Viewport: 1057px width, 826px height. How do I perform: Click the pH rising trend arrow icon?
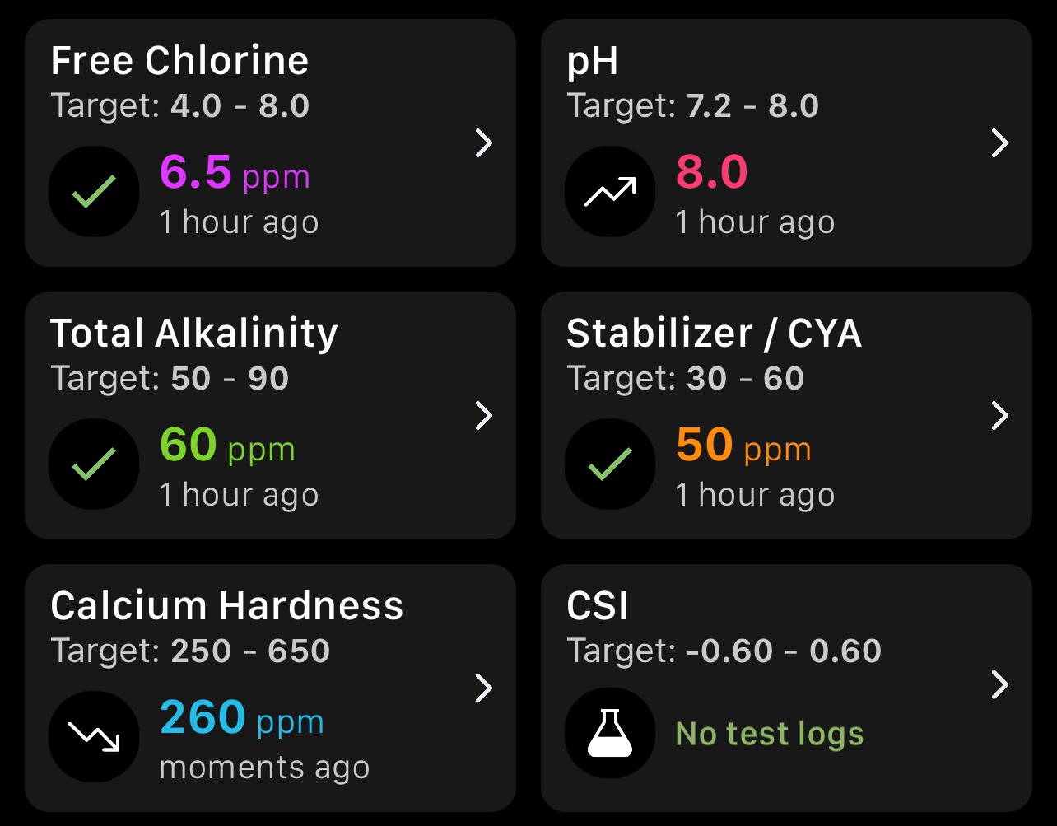[610, 192]
